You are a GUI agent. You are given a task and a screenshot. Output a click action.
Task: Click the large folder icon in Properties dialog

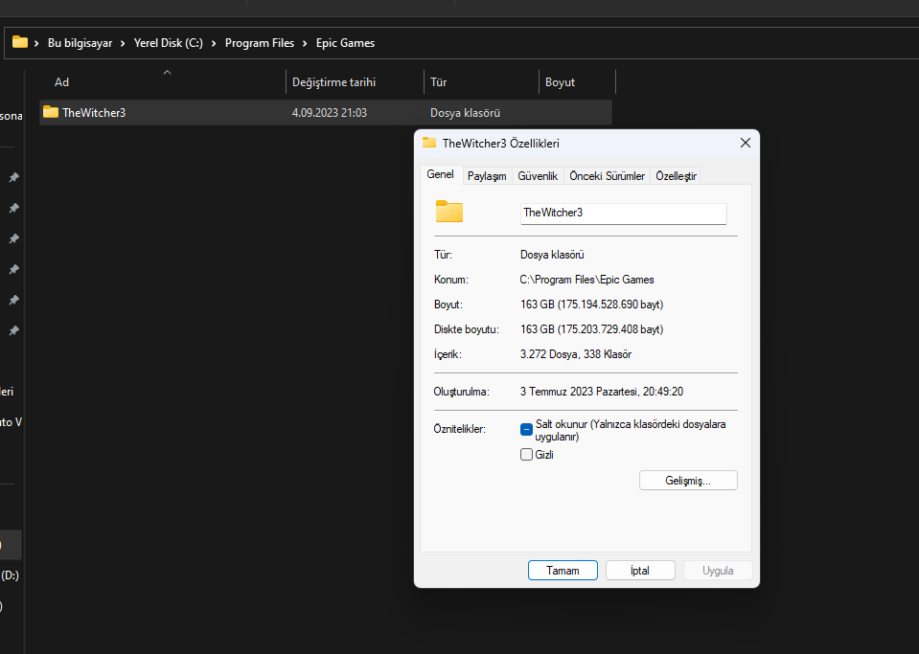click(449, 212)
